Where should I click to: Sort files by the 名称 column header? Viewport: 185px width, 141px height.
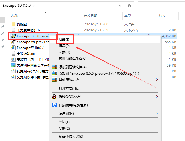click(x=14, y=16)
